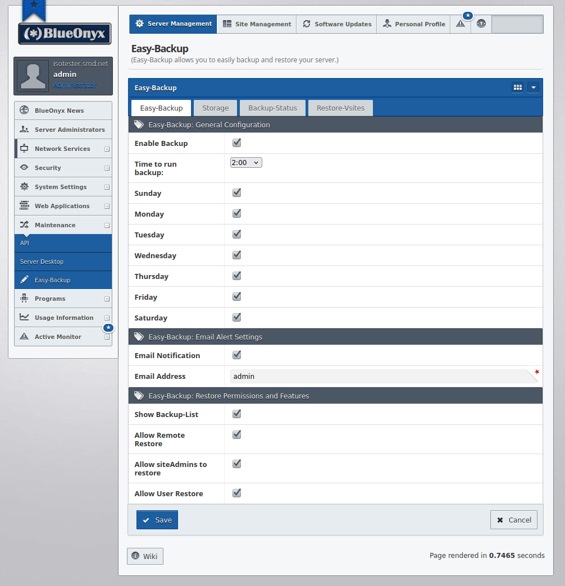Click the Usage Information chart icon

tap(24, 317)
